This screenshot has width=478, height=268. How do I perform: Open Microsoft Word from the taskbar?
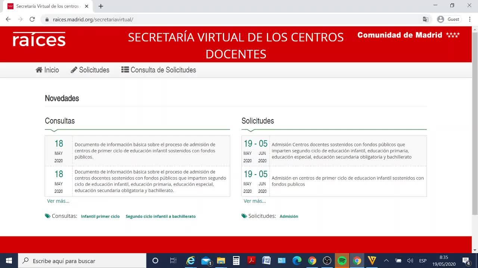[266, 261]
